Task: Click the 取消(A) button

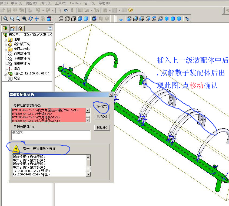Action: (x=102, y=116)
